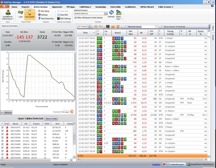Click the Refresh session icon
The image size is (216, 168).
click(111, 14)
